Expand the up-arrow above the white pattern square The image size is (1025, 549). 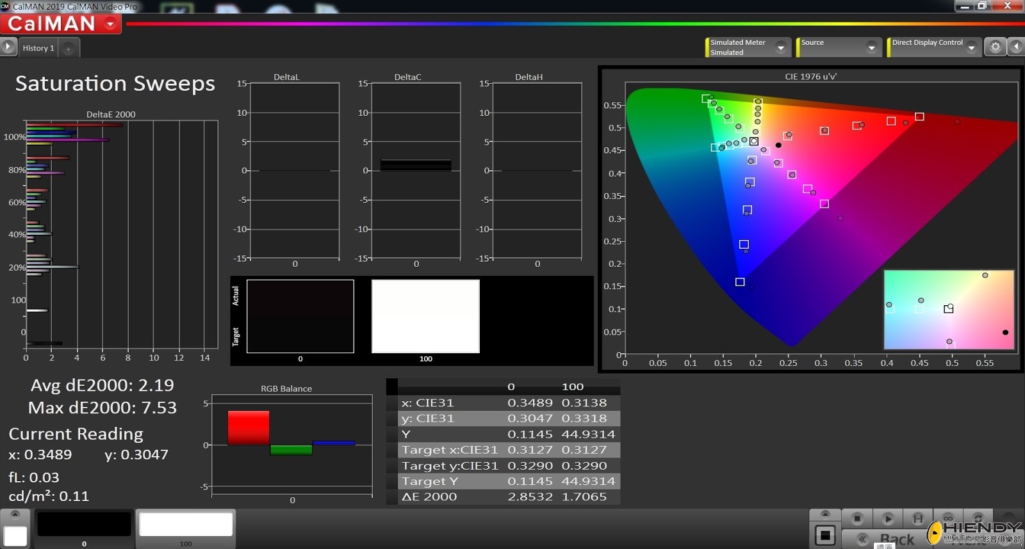pos(15,514)
